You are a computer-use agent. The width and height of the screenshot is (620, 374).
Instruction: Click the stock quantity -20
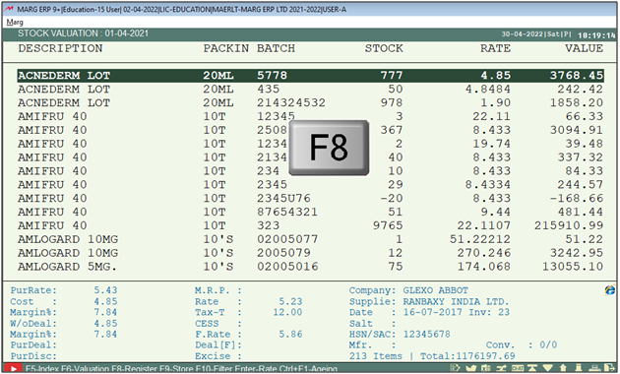(392, 199)
